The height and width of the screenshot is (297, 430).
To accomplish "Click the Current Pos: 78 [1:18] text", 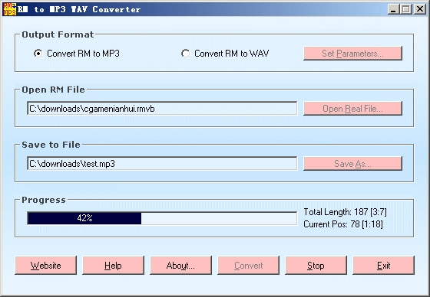I will pos(343,224).
